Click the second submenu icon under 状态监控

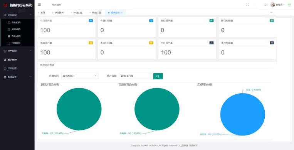tap(9, 30)
